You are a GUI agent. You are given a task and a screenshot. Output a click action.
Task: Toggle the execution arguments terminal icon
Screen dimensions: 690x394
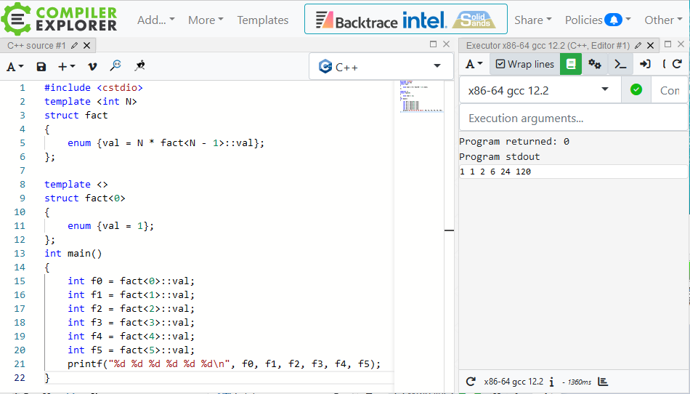click(x=620, y=64)
